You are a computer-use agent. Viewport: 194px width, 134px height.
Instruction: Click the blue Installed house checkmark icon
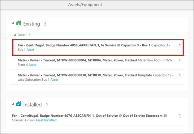point(18,104)
